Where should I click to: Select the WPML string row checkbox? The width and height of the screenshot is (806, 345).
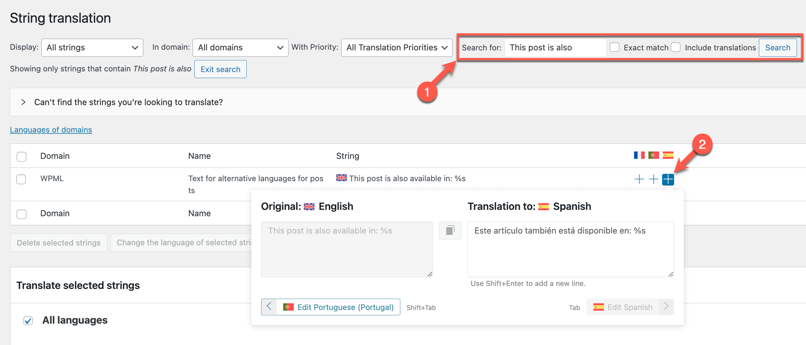[x=21, y=179]
